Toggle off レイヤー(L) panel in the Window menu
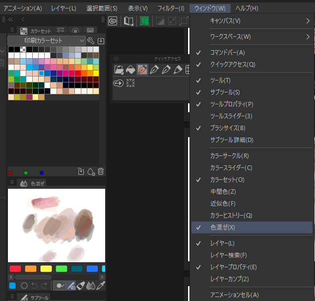 coord(222,243)
